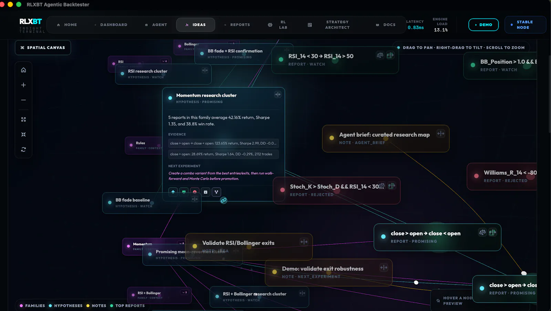The image size is (551, 311).
Task: Switch to the Agent tab
Action: tap(156, 25)
